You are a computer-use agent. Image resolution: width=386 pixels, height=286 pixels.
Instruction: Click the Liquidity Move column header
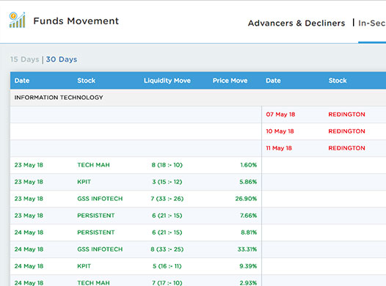(x=167, y=81)
